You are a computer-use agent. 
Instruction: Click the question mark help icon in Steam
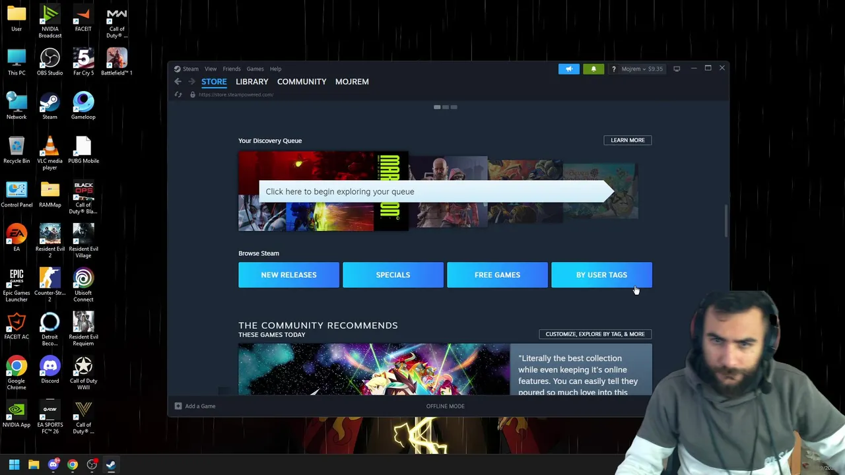click(613, 69)
